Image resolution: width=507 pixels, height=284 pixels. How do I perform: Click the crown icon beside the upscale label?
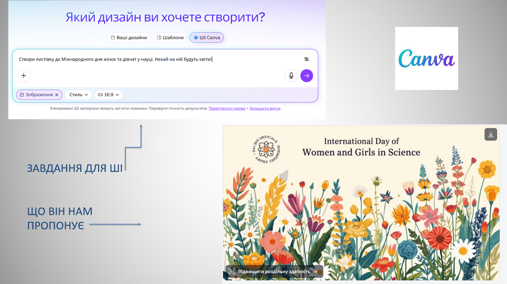[316, 271]
